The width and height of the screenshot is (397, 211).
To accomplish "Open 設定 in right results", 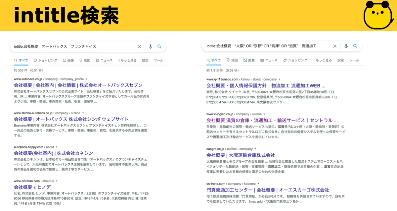I will pyautogui.click(x=341, y=60).
